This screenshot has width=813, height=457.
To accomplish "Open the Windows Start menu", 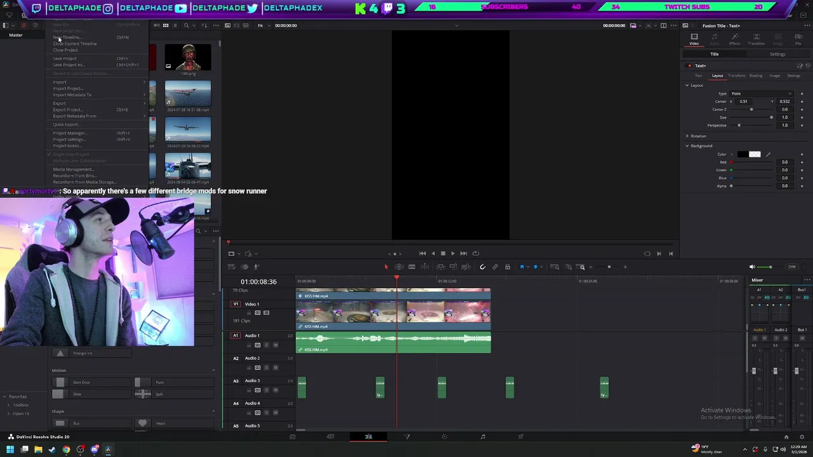I will (10, 449).
